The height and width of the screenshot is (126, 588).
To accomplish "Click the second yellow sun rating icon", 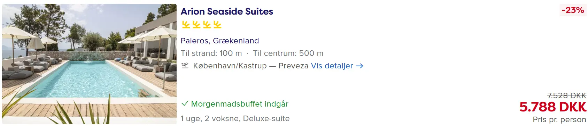I will point(196,25).
